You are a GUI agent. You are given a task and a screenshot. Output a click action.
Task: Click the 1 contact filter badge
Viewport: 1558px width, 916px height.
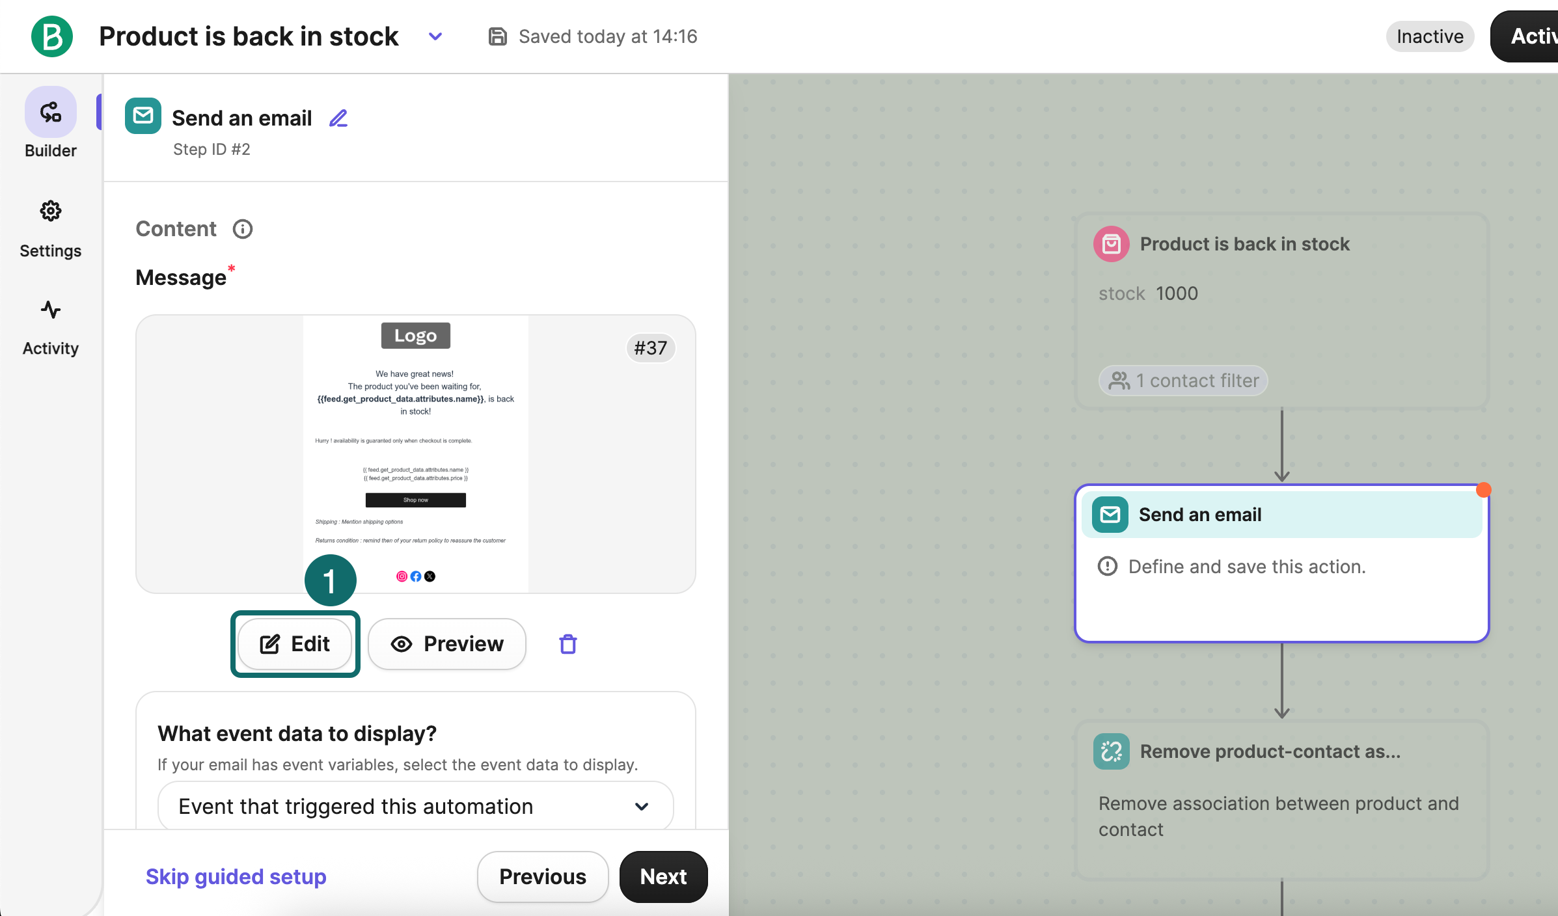coord(1183,381)
